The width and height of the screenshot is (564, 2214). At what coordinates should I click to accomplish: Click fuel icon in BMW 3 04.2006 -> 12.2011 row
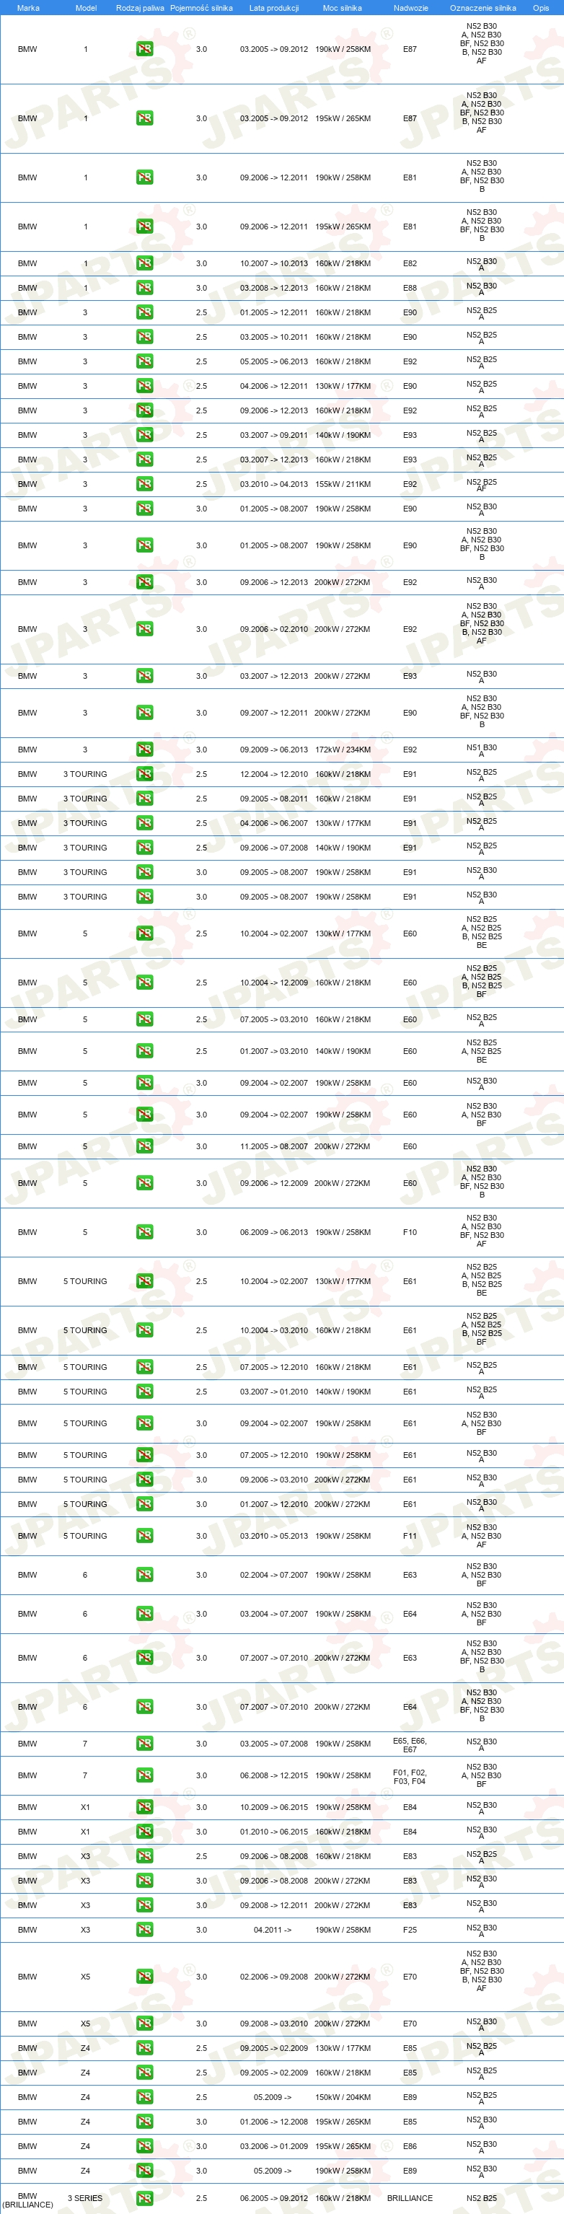[x=144, y=386]
